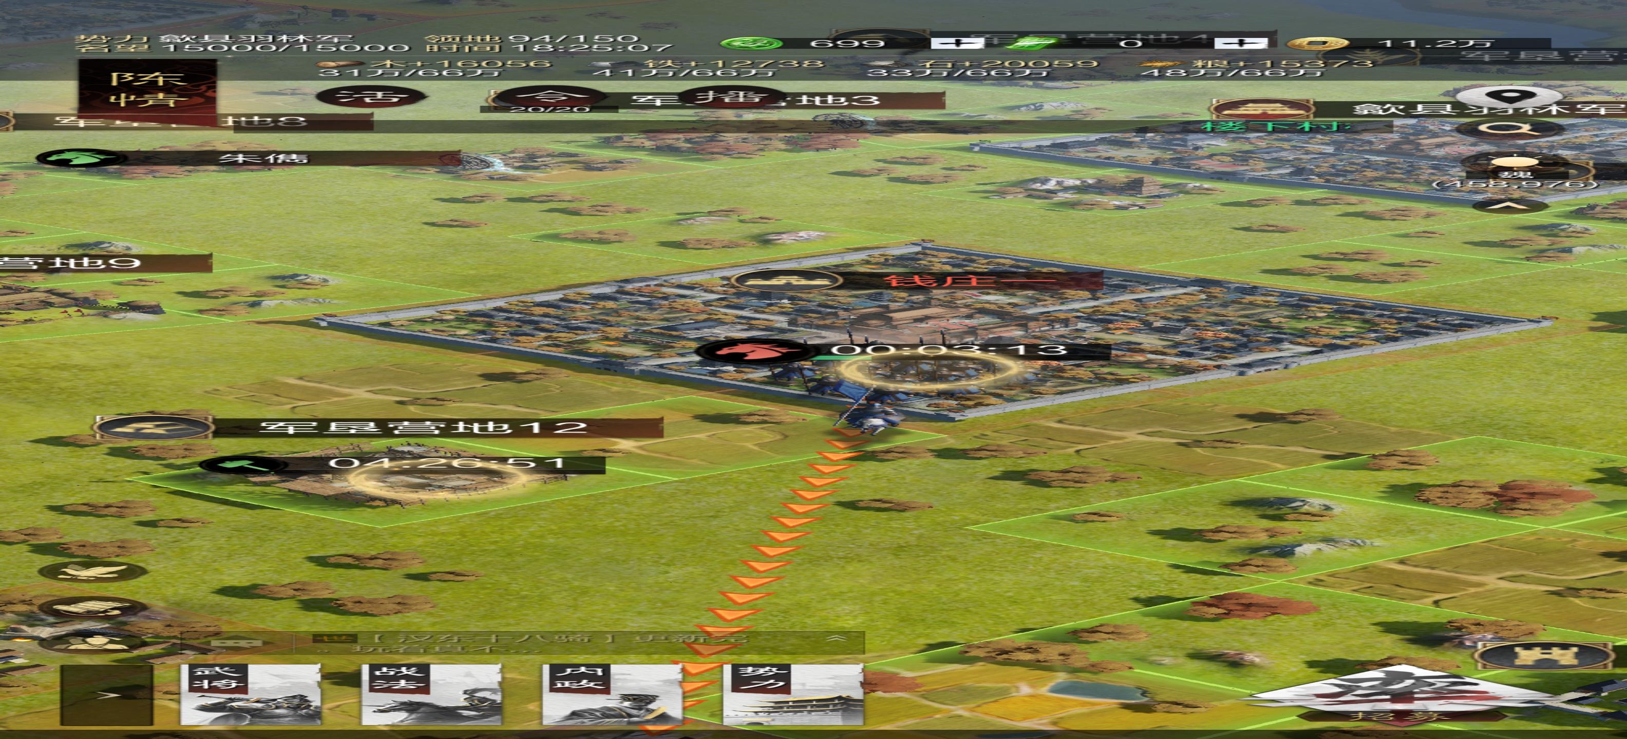Expand the chat message bar chevron
This screenshot has width=1627, height=739.
[837, 638]
